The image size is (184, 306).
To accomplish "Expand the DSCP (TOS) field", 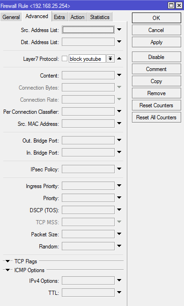I will (x=119, y=209).
